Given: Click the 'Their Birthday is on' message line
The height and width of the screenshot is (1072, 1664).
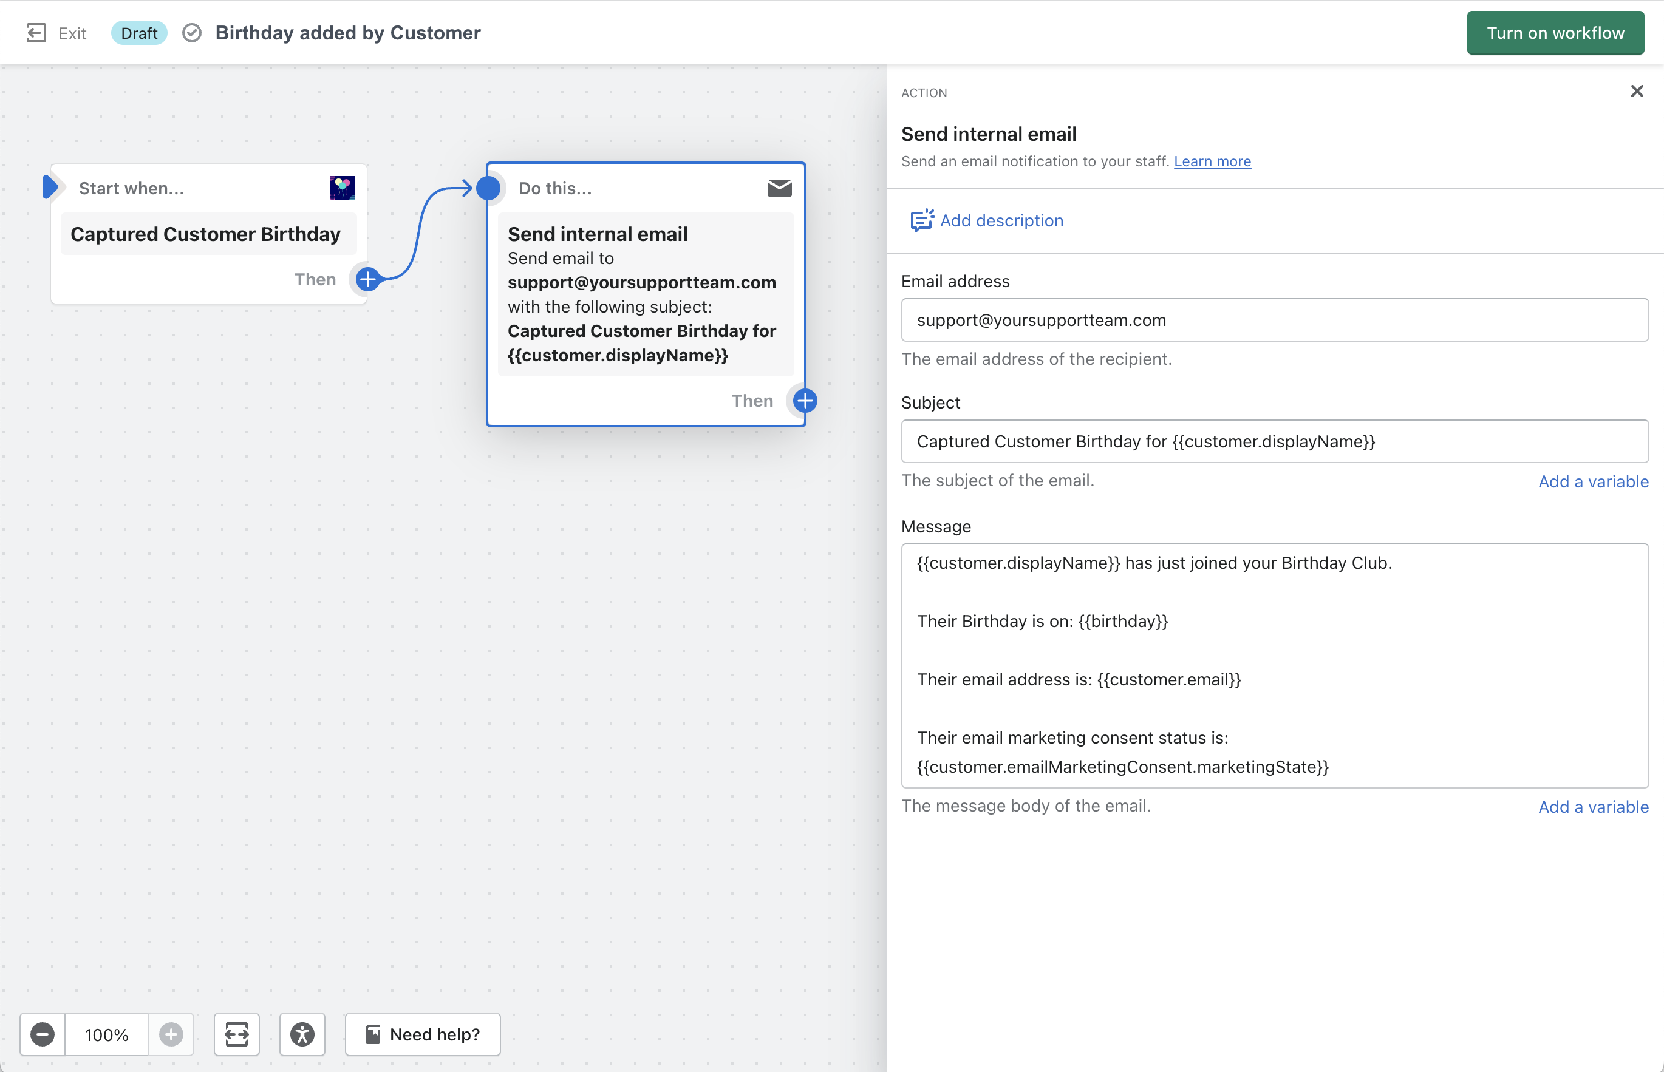Looking at the screenshot, I should [1042, 621].
